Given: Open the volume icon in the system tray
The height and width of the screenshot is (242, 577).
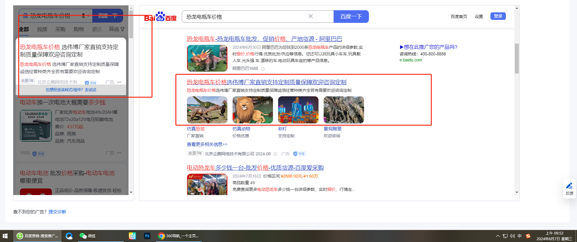Looking at the screenshot, I should 512,236.
